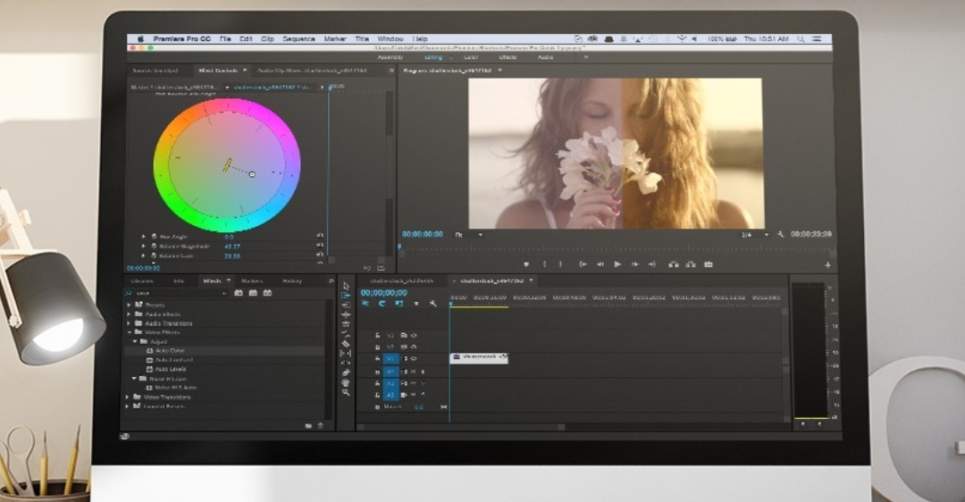Select the Track Select Forward tool

click(346, 296)
